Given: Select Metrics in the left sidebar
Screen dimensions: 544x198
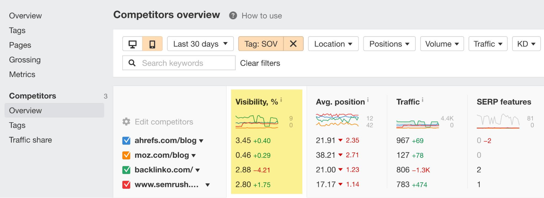Looking at the screenshot, I should point(22,74).
